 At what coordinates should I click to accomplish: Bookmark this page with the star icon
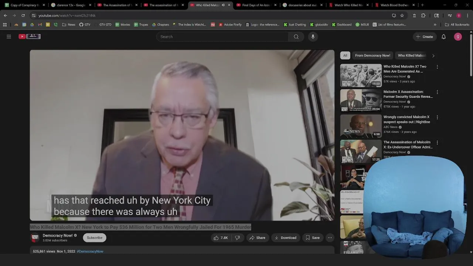(x=402, y=16)
